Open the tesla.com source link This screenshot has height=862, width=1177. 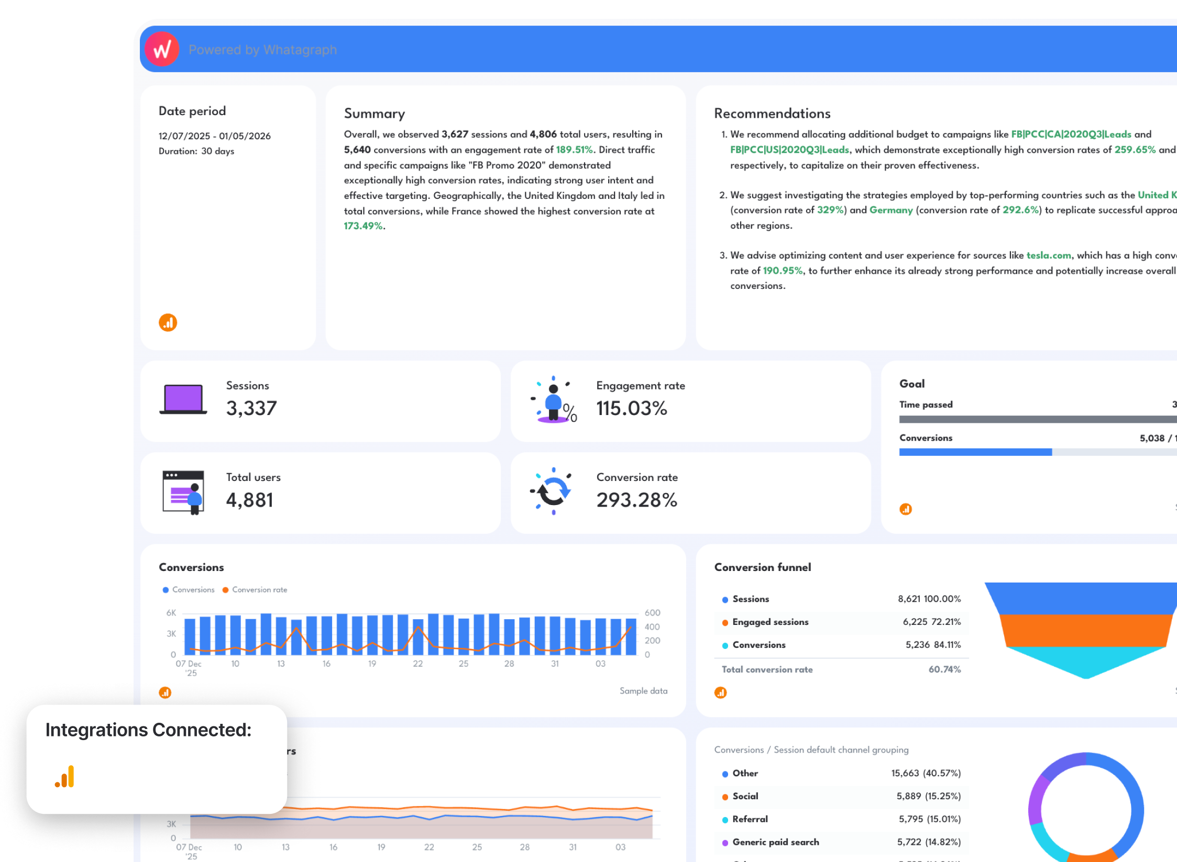pyautogui.click(x=1048, y=255)
